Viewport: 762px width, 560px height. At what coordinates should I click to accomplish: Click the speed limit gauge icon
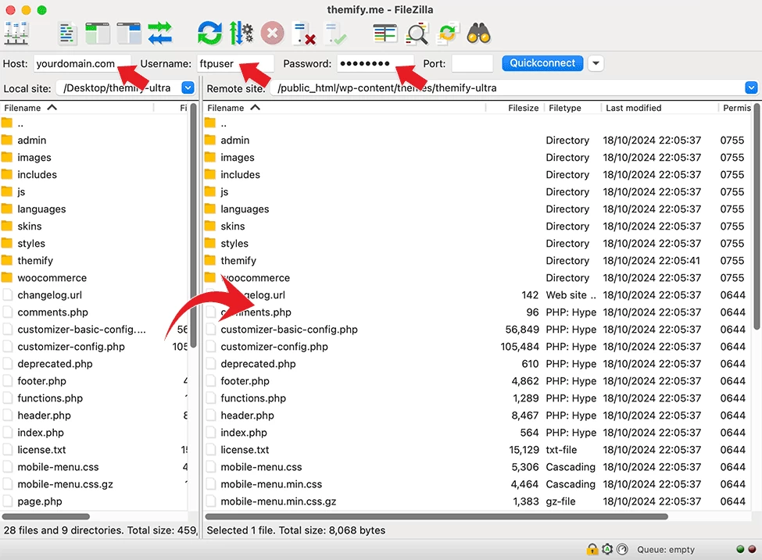(x=622, y=549)
